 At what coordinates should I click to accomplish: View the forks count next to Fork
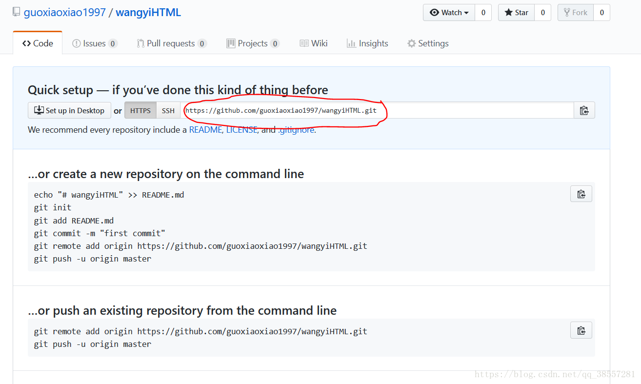point(601,13)
